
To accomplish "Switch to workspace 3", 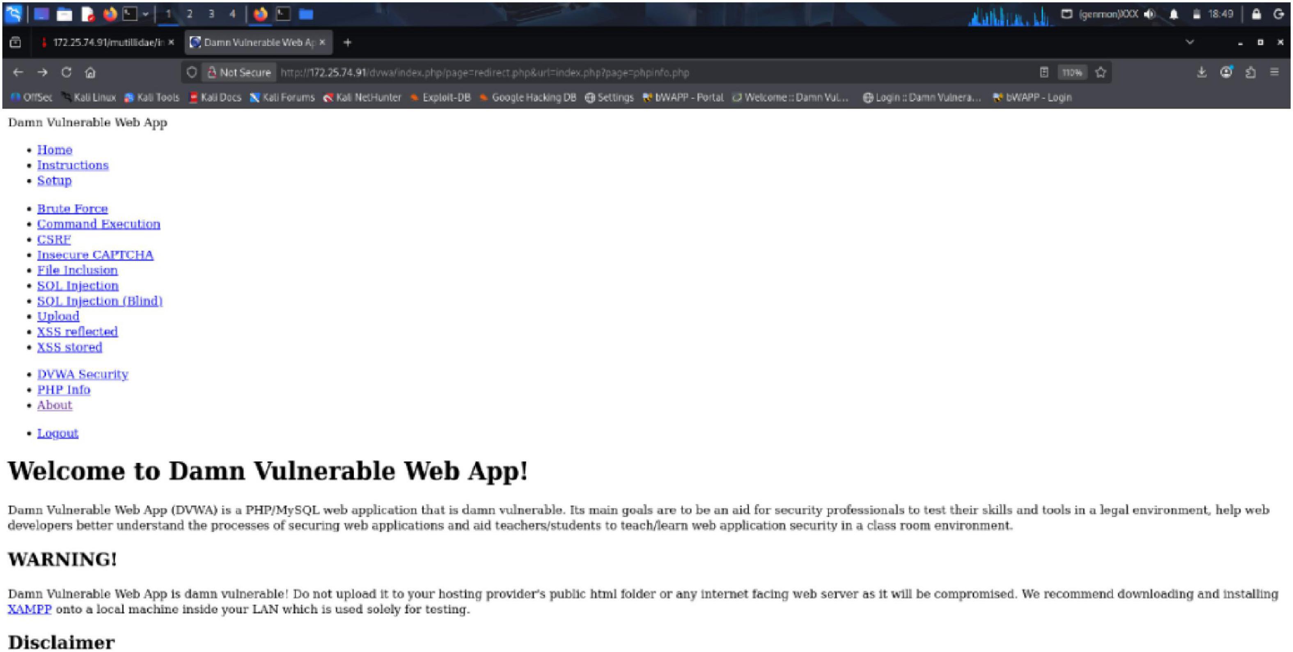I will [211, 14].
